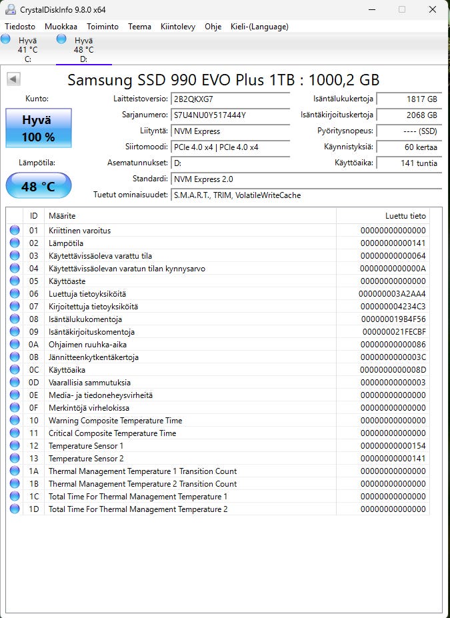Click Thermal Management Temperature 2 Transition Count
The width and height of the screenshot is (450, 618).
click(143, 483)
